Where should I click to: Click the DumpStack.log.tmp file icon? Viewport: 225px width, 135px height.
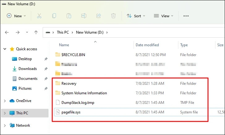tap(58, 103)
